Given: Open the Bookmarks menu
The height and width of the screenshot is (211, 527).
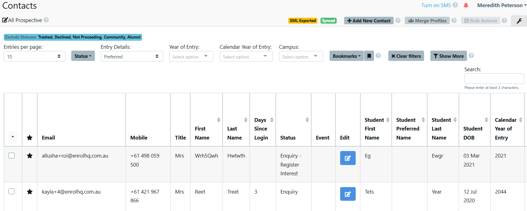Looking at the screenshot, I should click(346, 56).
